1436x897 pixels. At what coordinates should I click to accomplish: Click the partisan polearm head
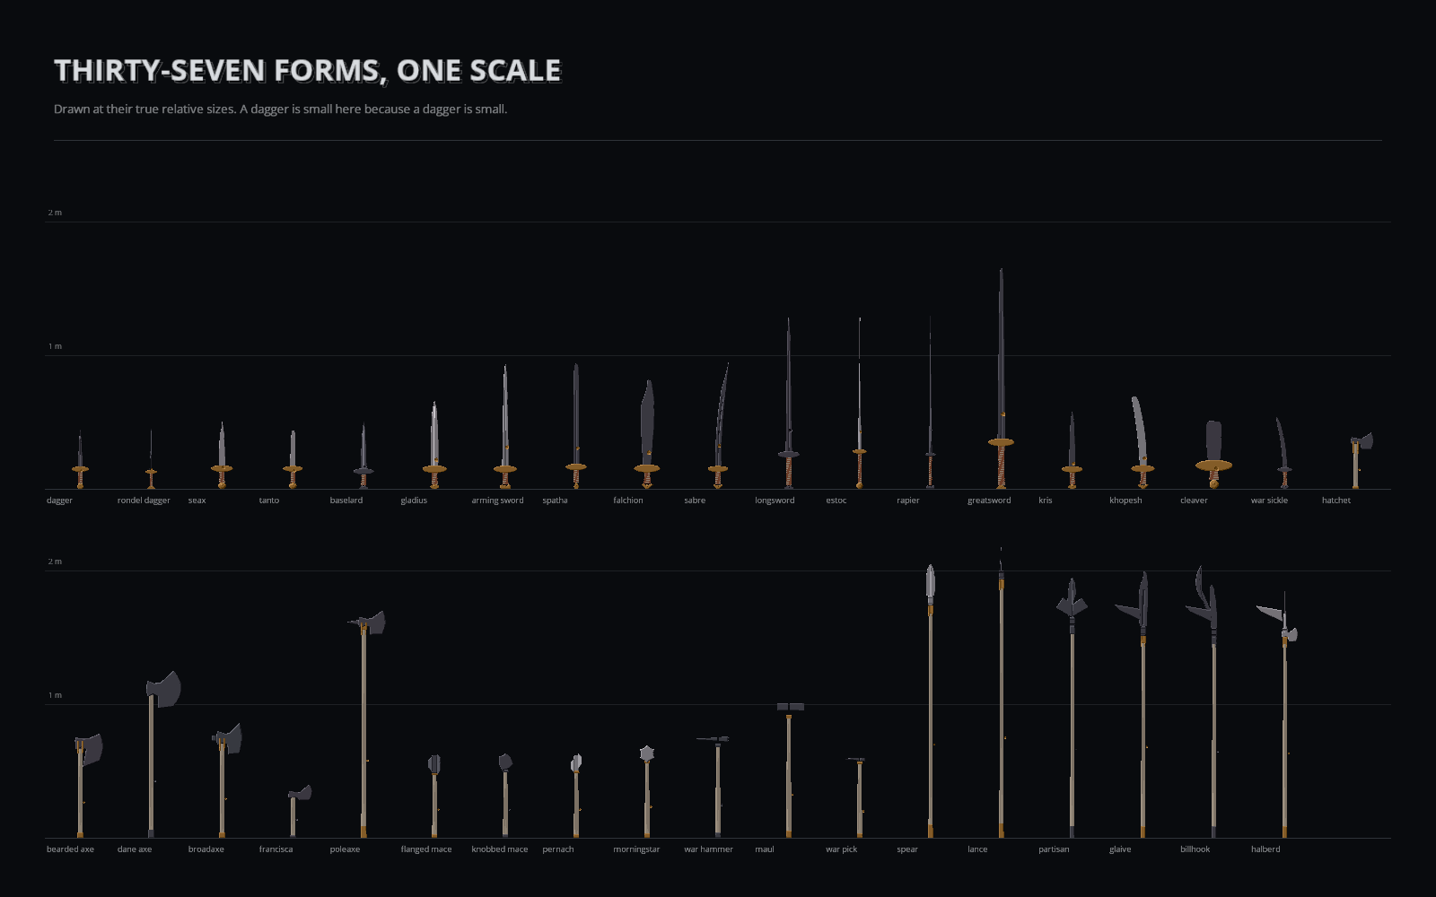click(1072, 599)
